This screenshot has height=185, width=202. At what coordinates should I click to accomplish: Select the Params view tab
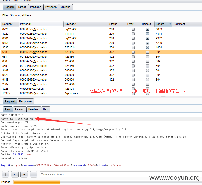pos(19,109)
